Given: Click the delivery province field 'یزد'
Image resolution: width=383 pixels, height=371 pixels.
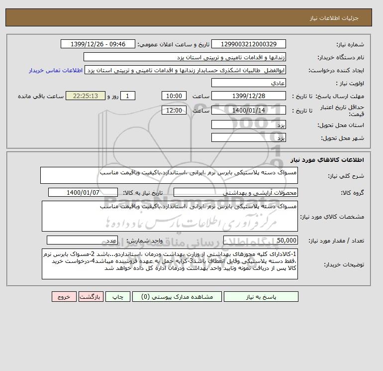Looking at the screenshot, I should click(x=249, y=124).
